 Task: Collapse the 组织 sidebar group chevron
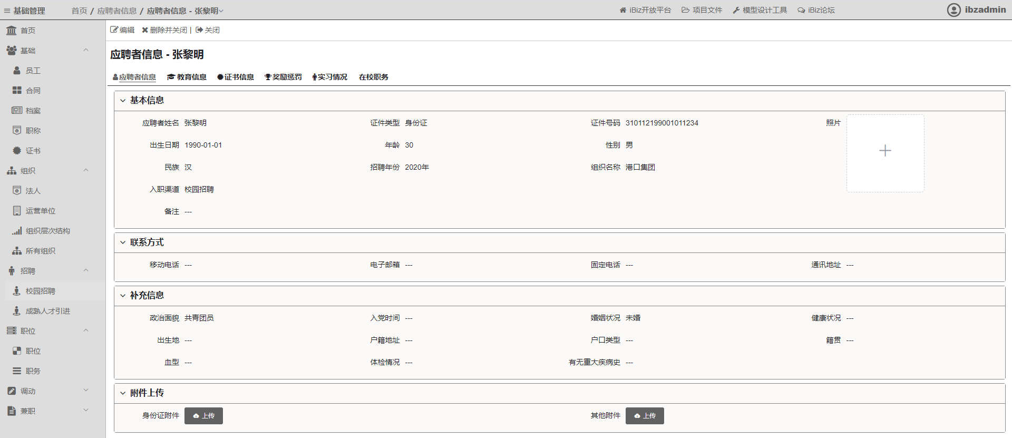click(86, 170)
